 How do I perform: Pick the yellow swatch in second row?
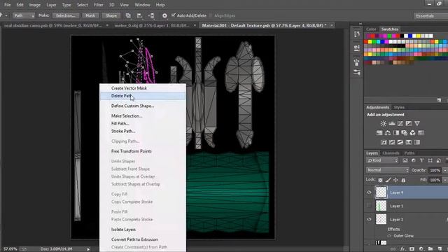[370, 42]
